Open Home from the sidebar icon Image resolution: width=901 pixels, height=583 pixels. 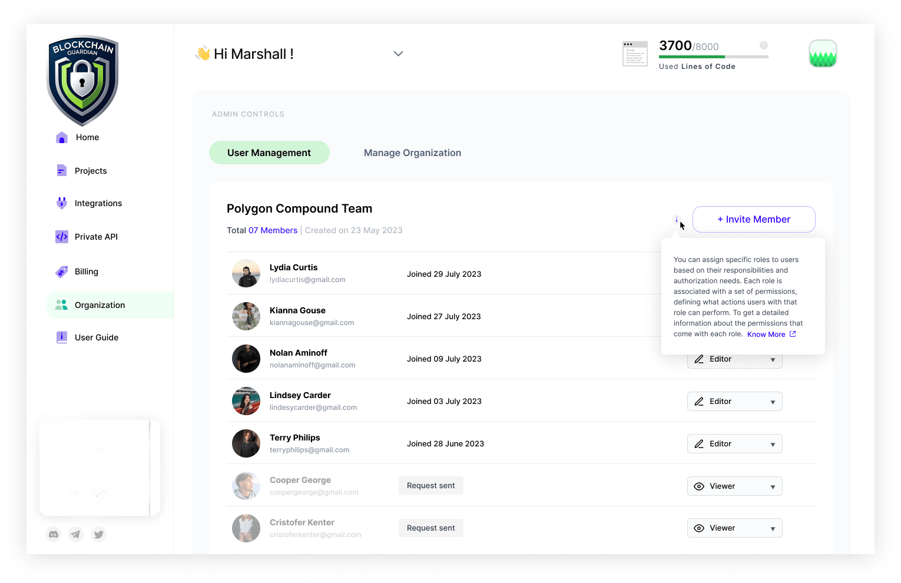tap(61, 137)
